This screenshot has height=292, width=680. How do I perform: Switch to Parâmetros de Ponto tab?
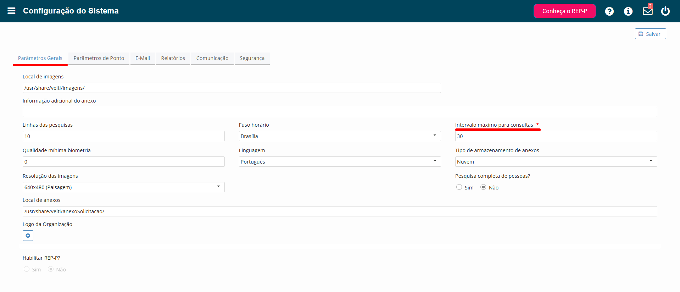[99, 58]
